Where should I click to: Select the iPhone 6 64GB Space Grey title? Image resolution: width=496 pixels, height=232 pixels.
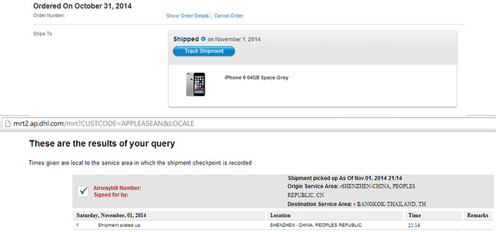256,77
